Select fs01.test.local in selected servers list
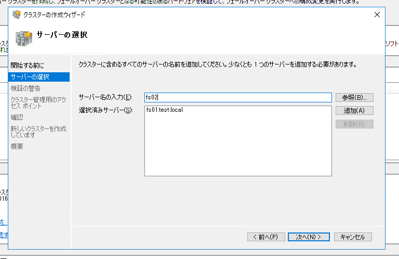Screen dimensions: 399x259 164,110
